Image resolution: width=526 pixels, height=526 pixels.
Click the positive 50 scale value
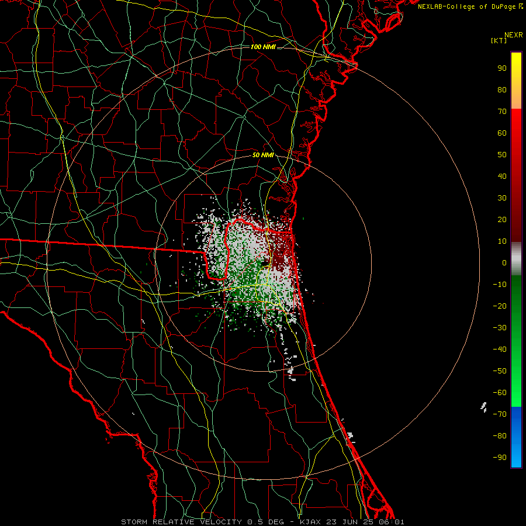[x=502, y=155]
